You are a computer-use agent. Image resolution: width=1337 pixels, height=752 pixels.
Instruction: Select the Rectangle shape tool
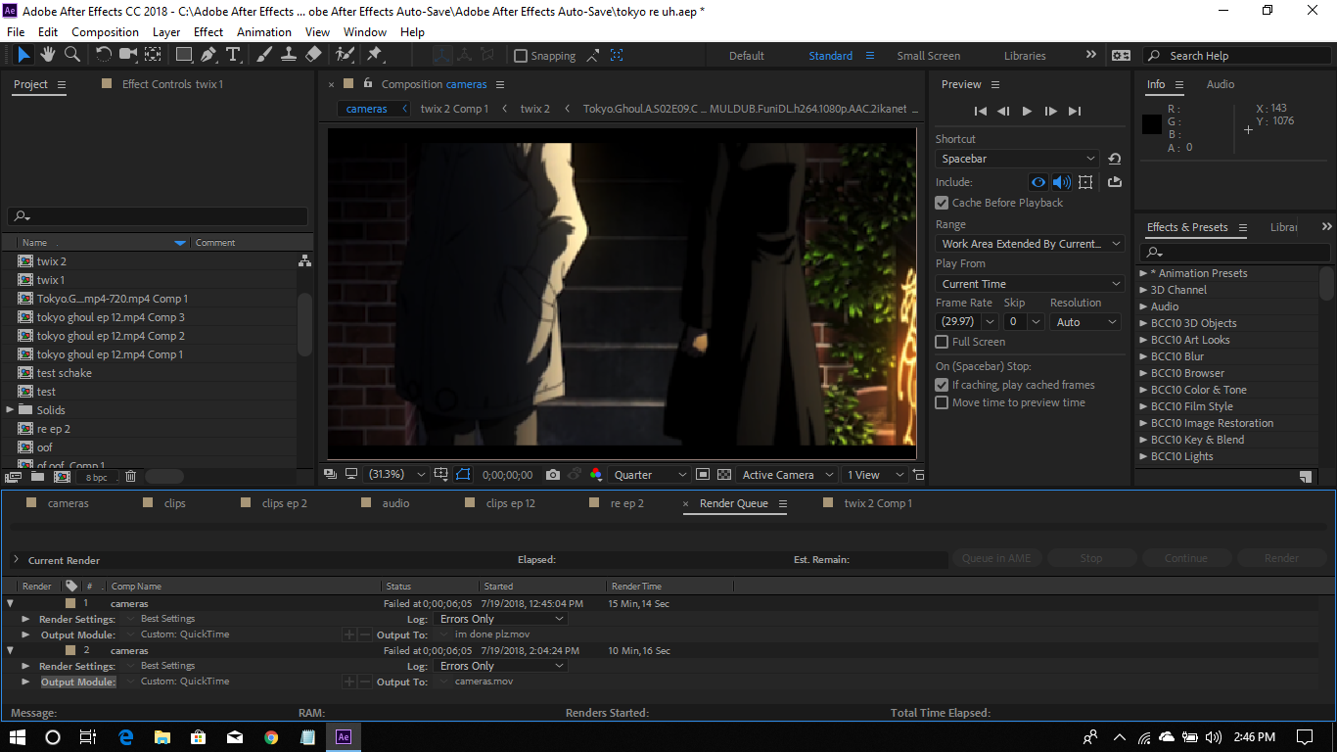tap(184, 55)
